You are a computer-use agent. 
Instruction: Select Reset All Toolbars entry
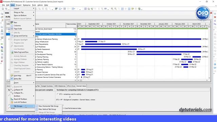tap(23, 99)
